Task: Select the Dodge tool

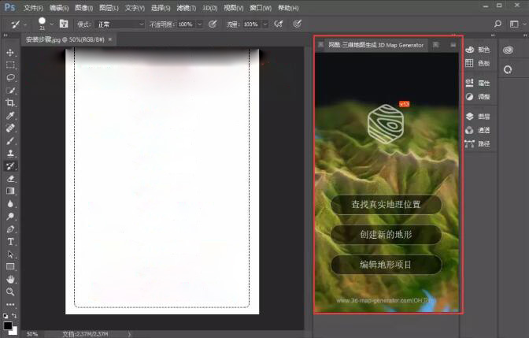Action: (10, 217)
